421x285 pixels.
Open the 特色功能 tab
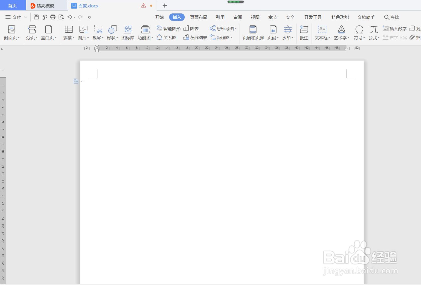pyautogui.click(x=340, y=17)
